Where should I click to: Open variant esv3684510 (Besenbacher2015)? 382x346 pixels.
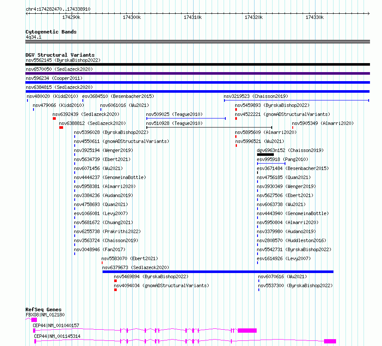coord(118,96)
